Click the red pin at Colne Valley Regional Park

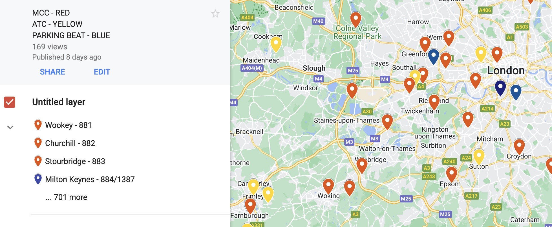[356, 20]
